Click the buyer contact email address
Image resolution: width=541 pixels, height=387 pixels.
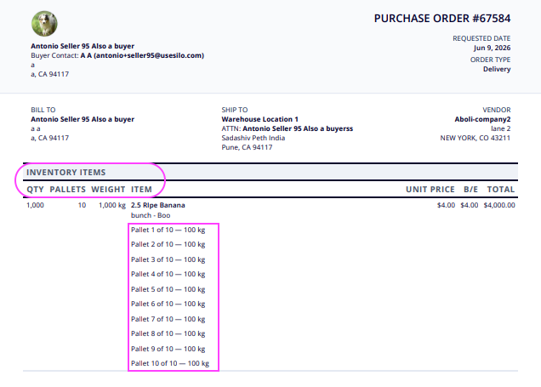point(149,55)
